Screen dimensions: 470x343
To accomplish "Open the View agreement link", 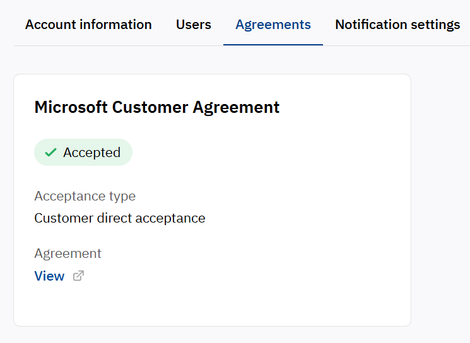I will [x=49, y=276].
